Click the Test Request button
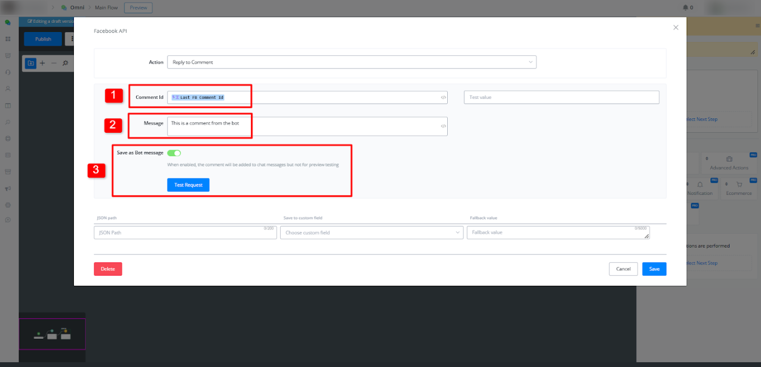 click(x=188, y=185)
